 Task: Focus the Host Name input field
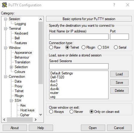[x=79, y=37]
